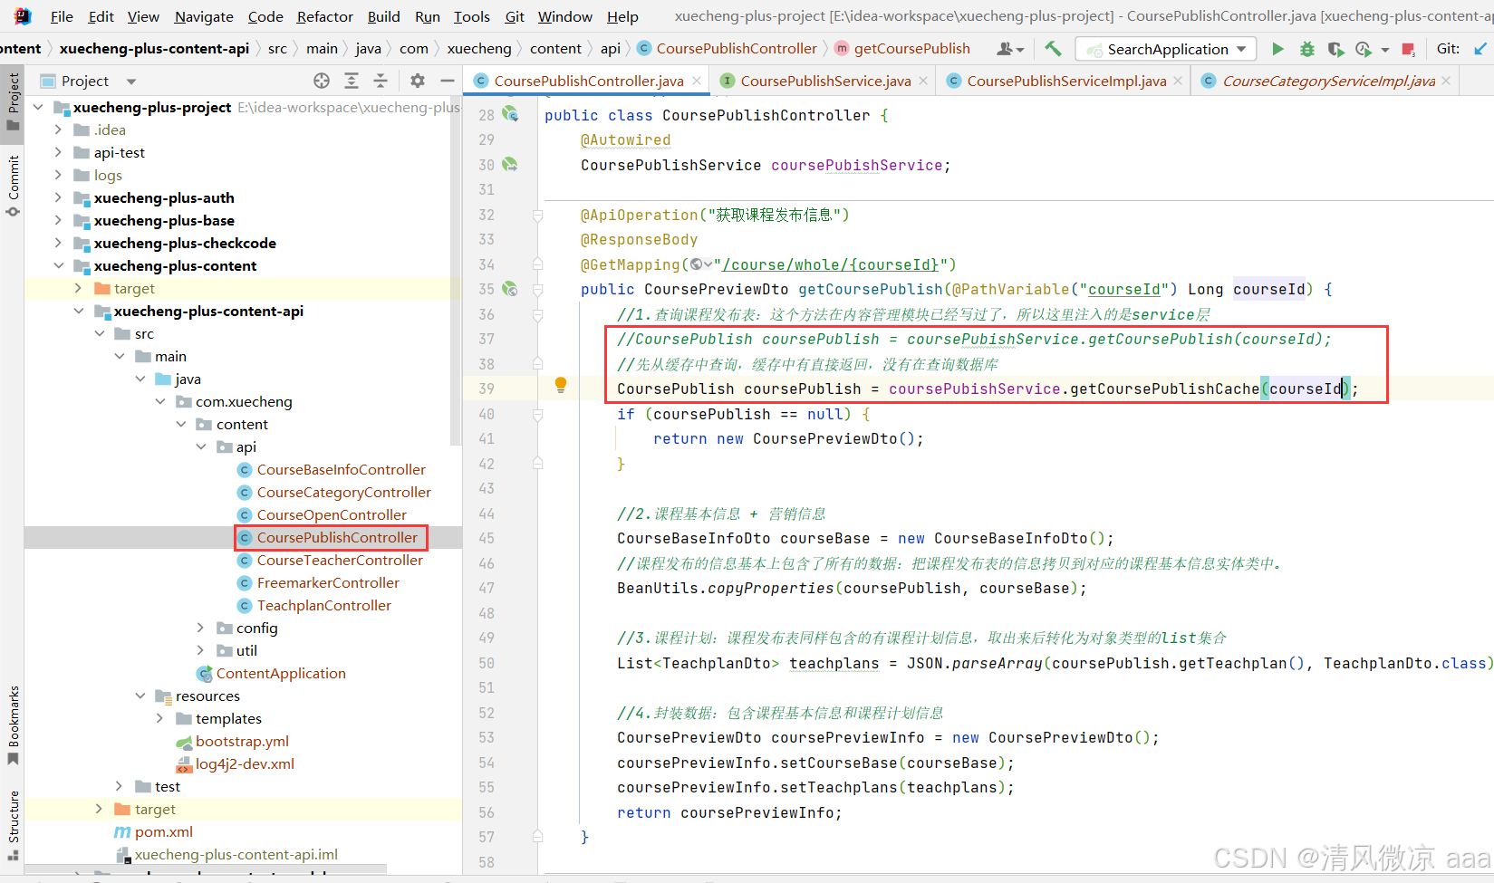Viewport: 1494px width, 883px height.
Task: Close the CourseCategoryServiceImpl.java tab
Action: [1446, 81]
